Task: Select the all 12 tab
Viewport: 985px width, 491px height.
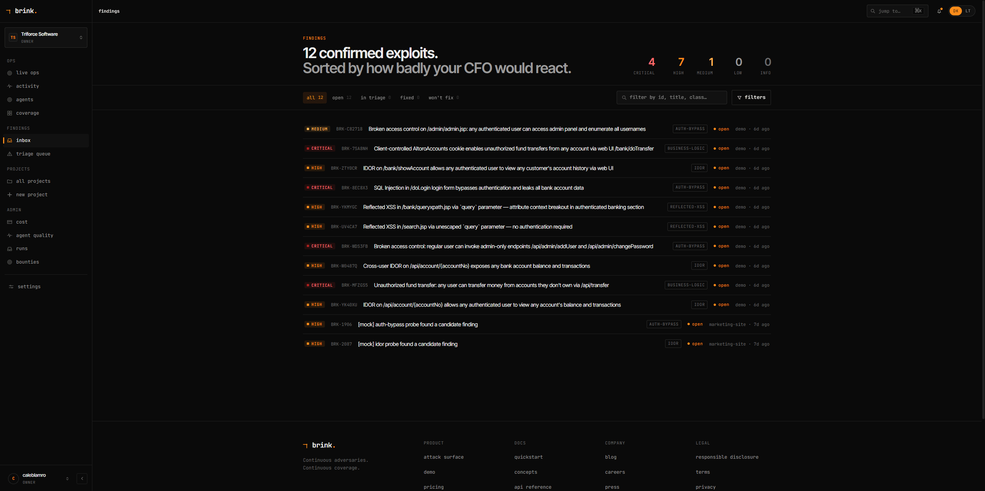Action: (x=315, y=98)
